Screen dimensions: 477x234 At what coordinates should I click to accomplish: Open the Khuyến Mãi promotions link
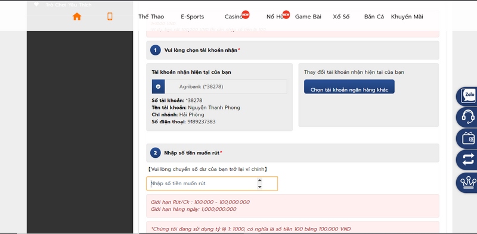pos(407,17)
